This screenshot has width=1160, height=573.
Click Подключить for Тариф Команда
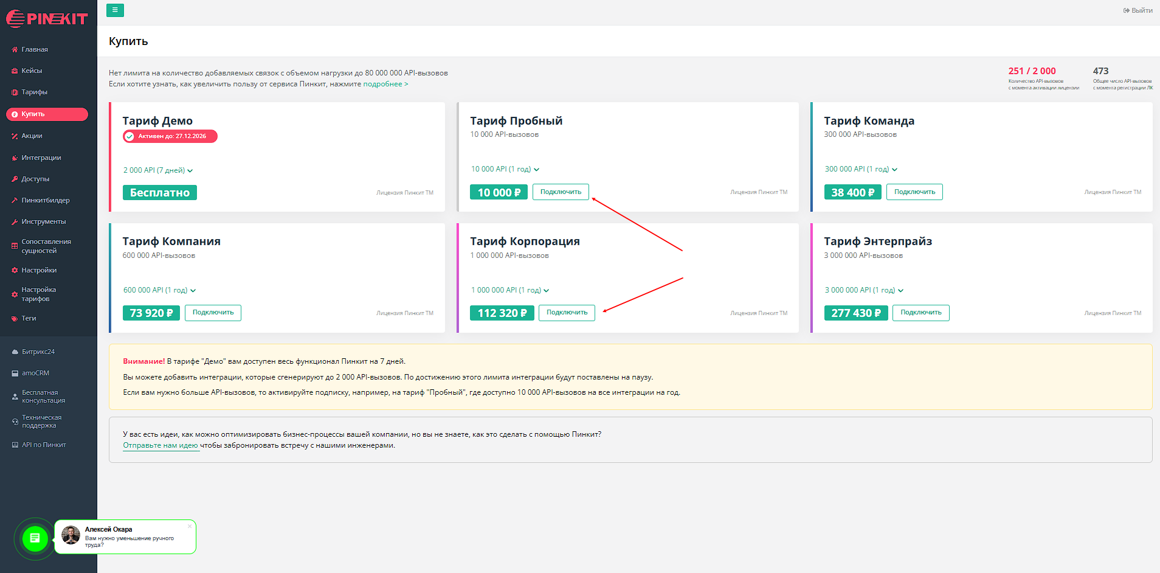coord(914,192)
